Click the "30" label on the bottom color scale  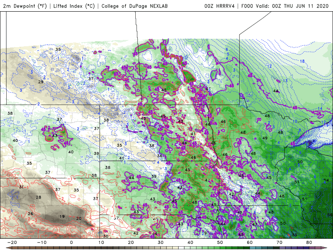(x=161, y=242)
